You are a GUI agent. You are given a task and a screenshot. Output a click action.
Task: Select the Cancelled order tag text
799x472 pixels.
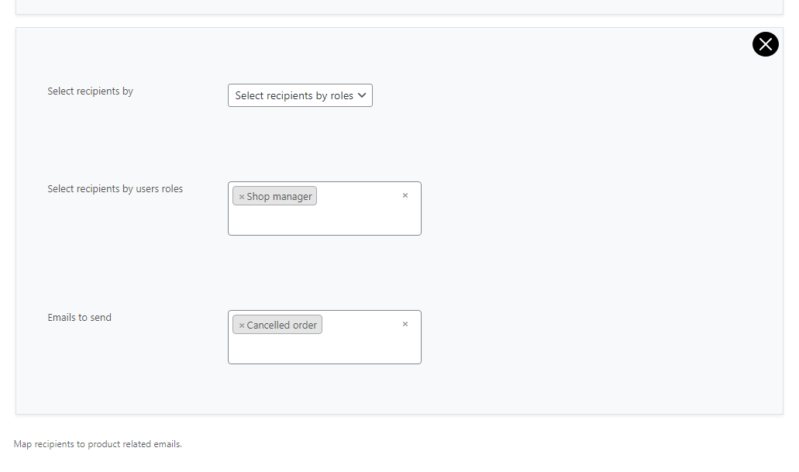pos(281,326)
